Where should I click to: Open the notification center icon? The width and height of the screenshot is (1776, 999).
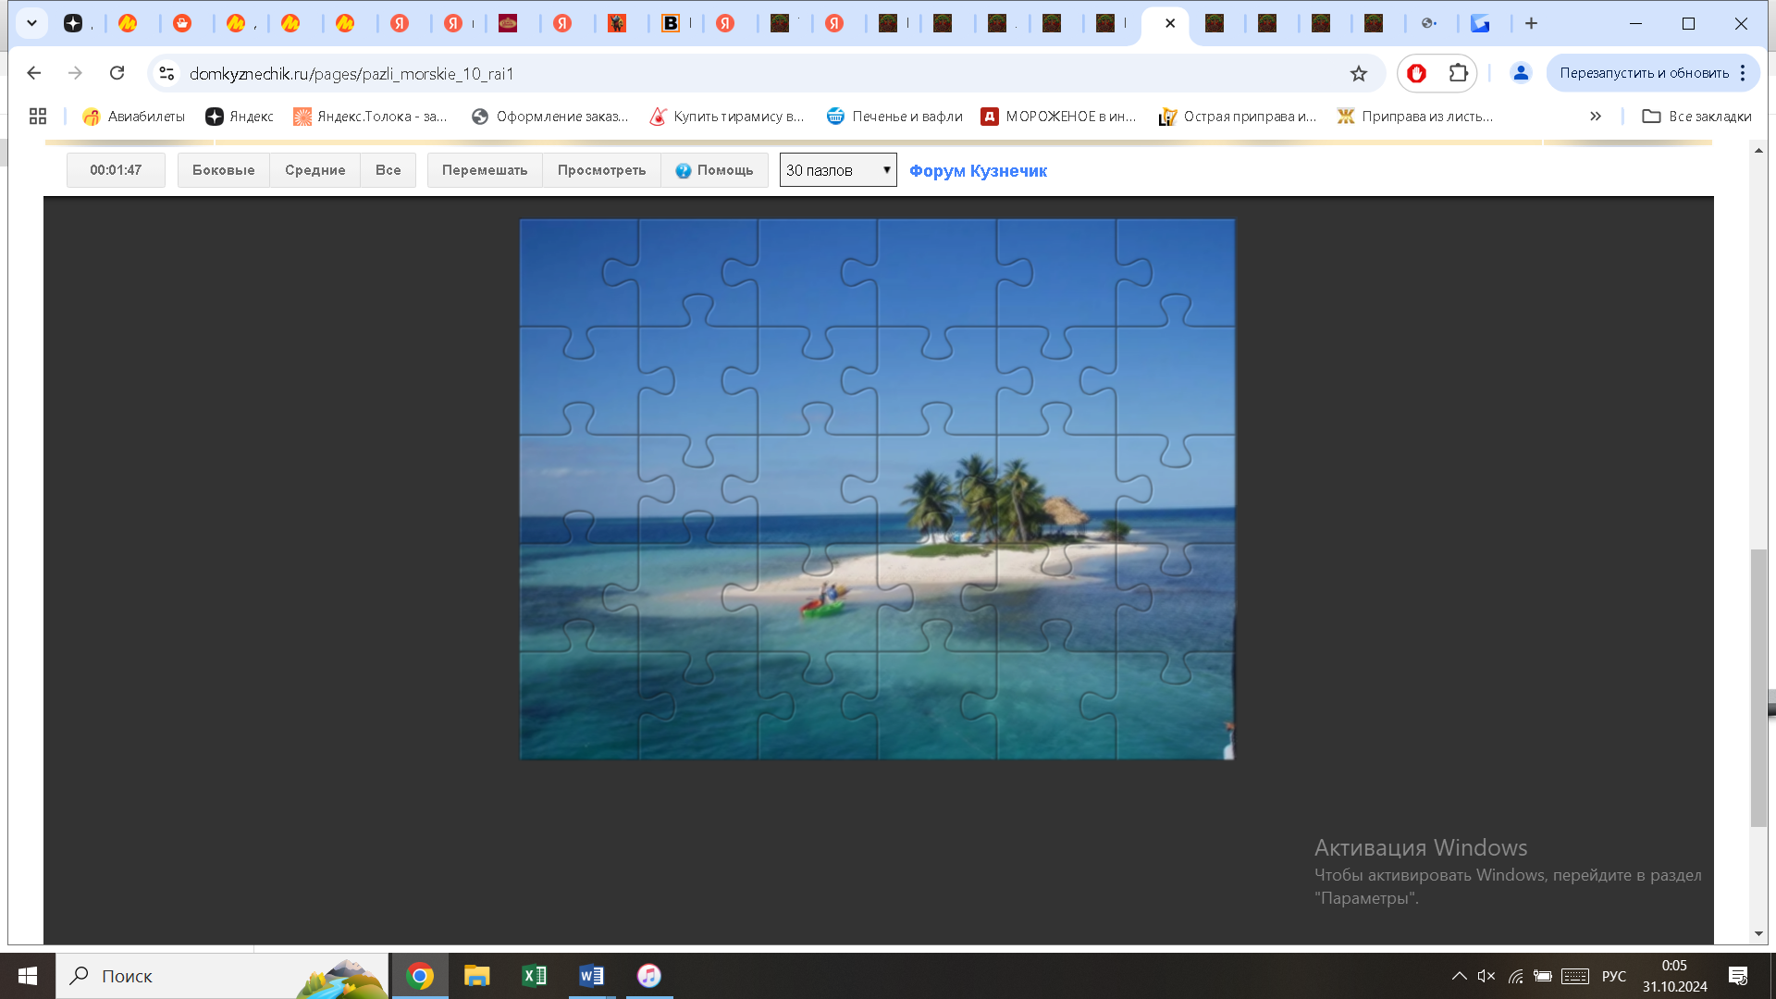(x=1738, y=976)
